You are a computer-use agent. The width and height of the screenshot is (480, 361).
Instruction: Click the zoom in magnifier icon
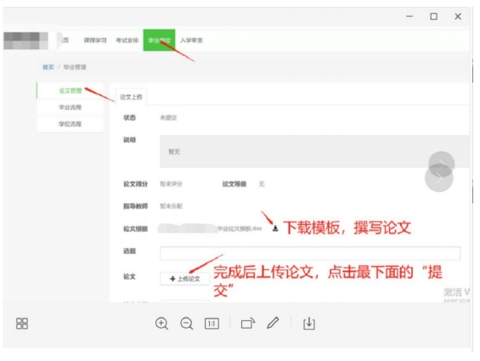[x=161, y=324]
